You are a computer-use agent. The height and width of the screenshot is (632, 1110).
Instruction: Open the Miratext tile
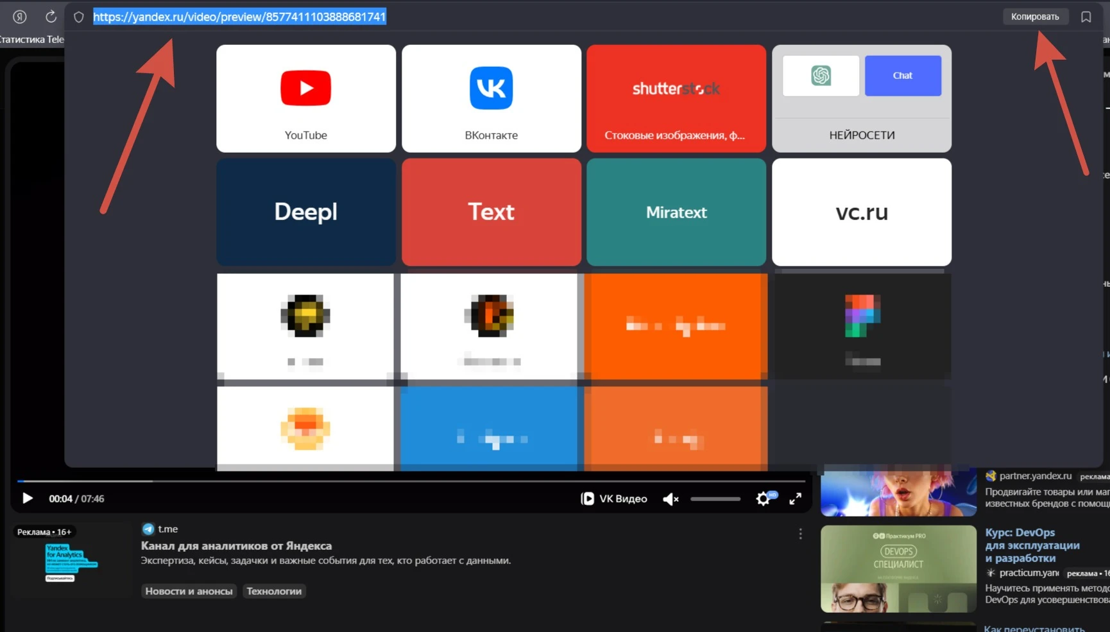click(x=676, y=212)
